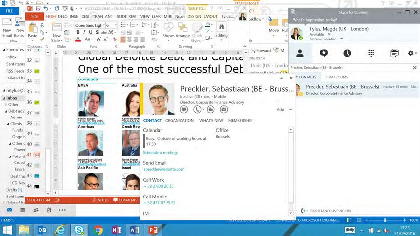The height and width of the screenshot is (236, 420).
Task: Pin the contact card open
Action: tap(281, 78)
